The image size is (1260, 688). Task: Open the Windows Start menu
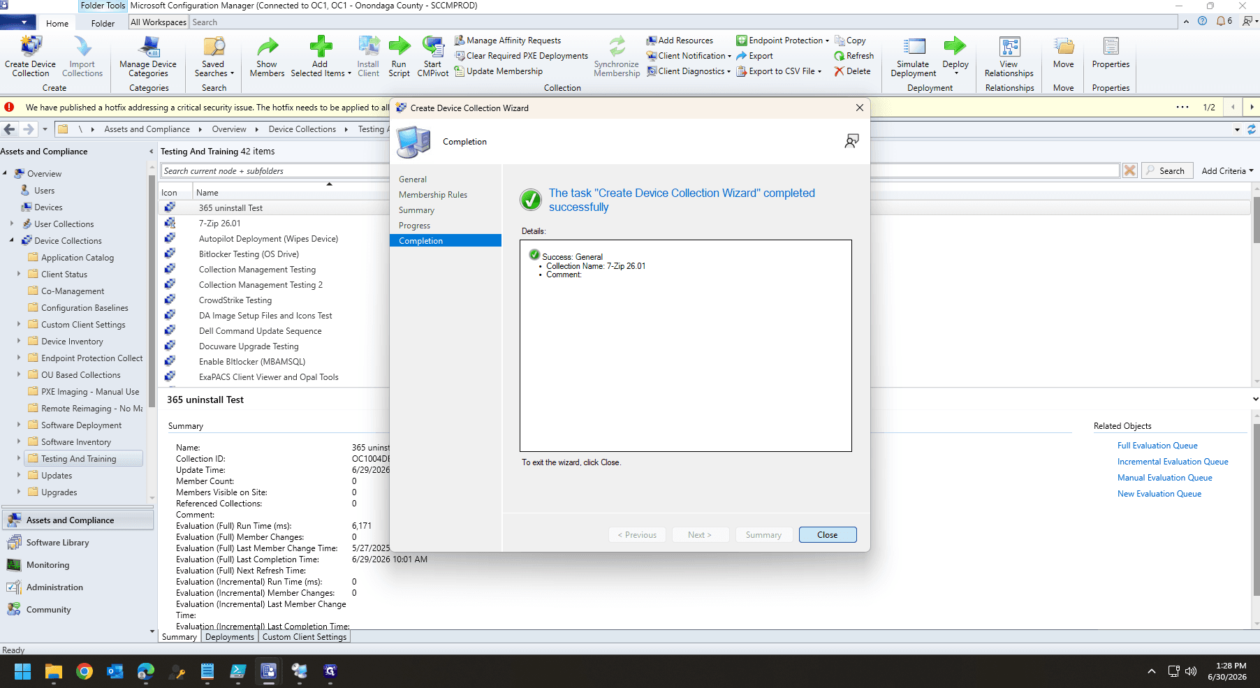22,671
